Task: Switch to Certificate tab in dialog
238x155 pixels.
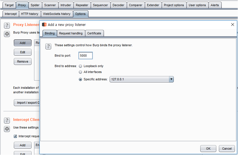Action: [x=94, y=34]
